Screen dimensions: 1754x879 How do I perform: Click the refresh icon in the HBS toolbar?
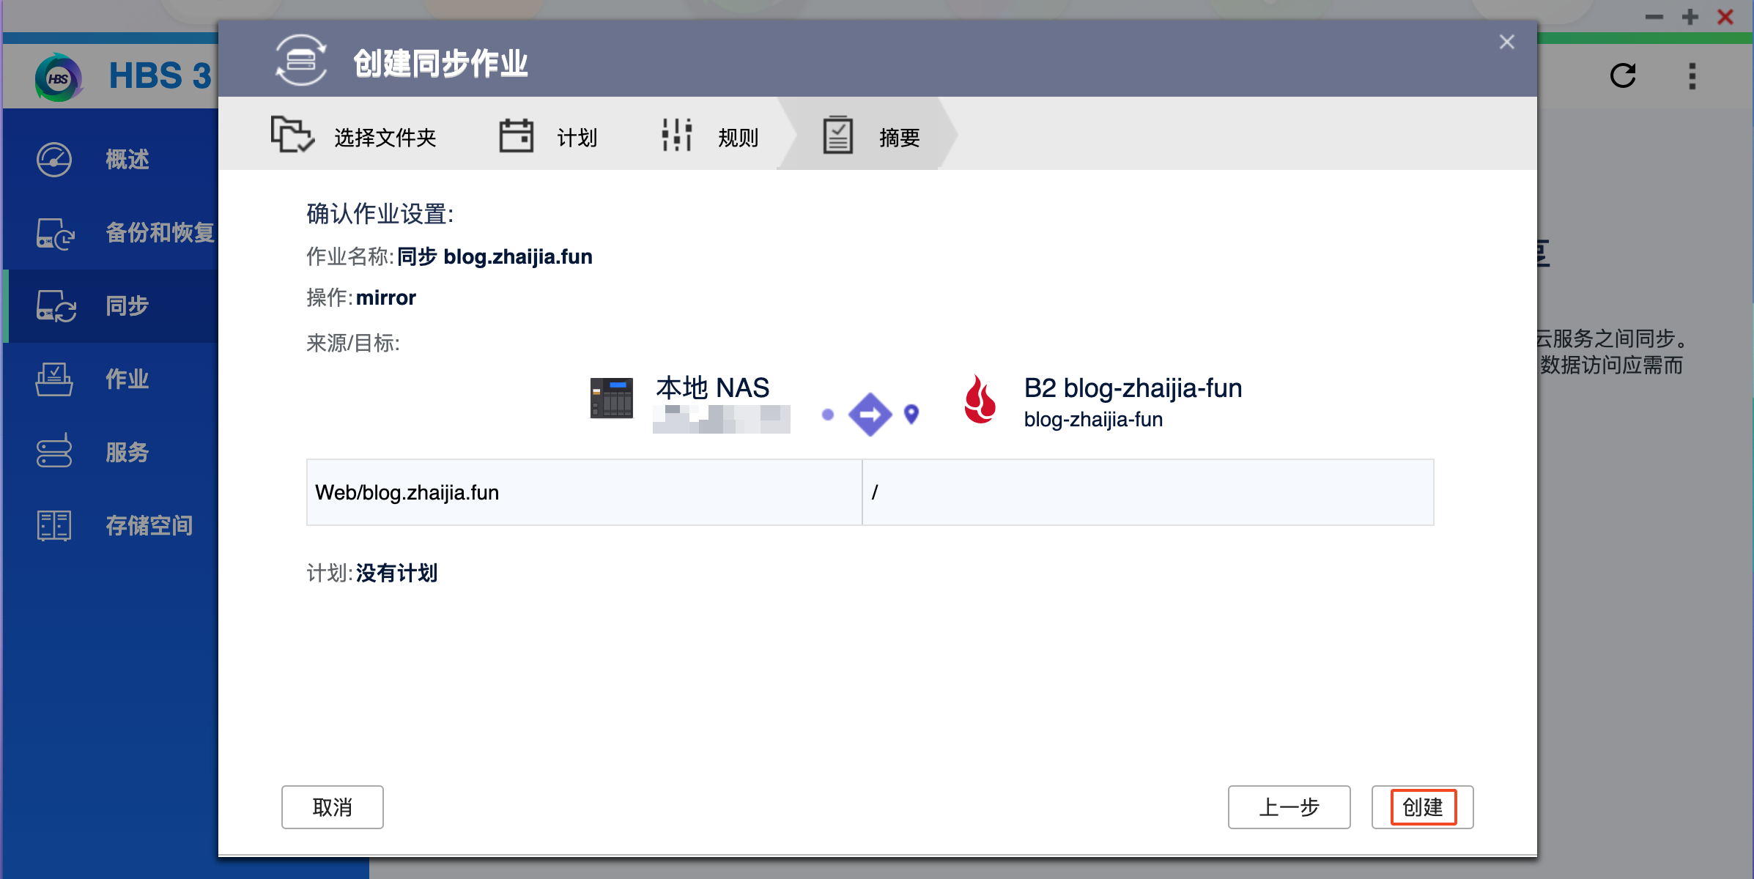1623,75
